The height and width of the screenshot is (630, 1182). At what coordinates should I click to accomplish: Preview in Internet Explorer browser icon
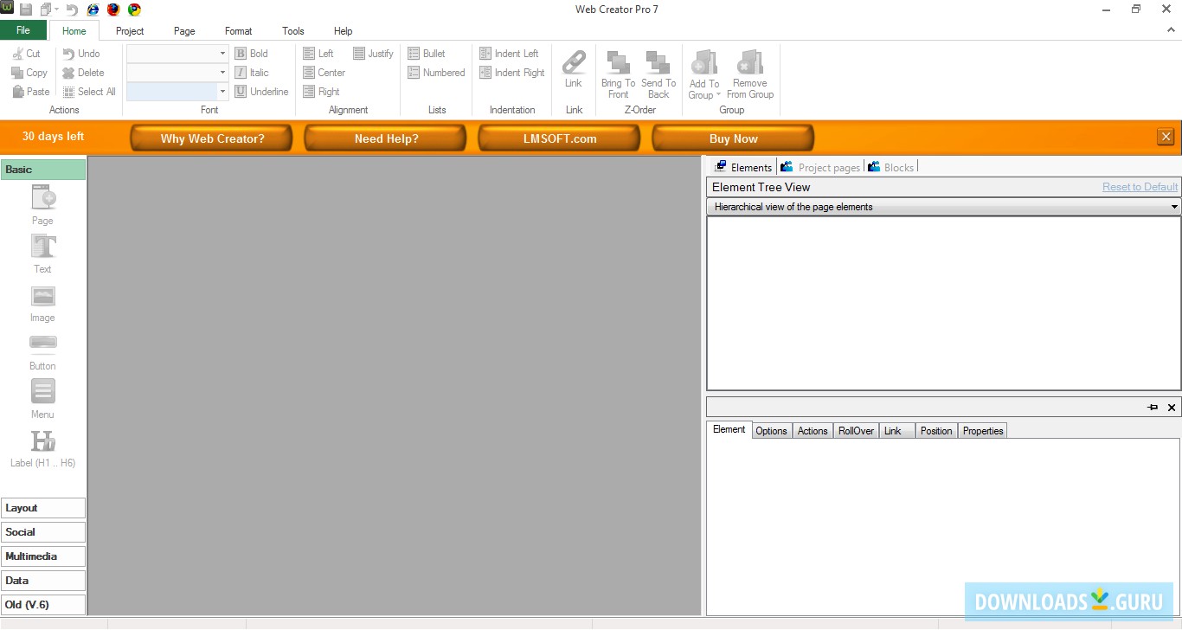93,10
